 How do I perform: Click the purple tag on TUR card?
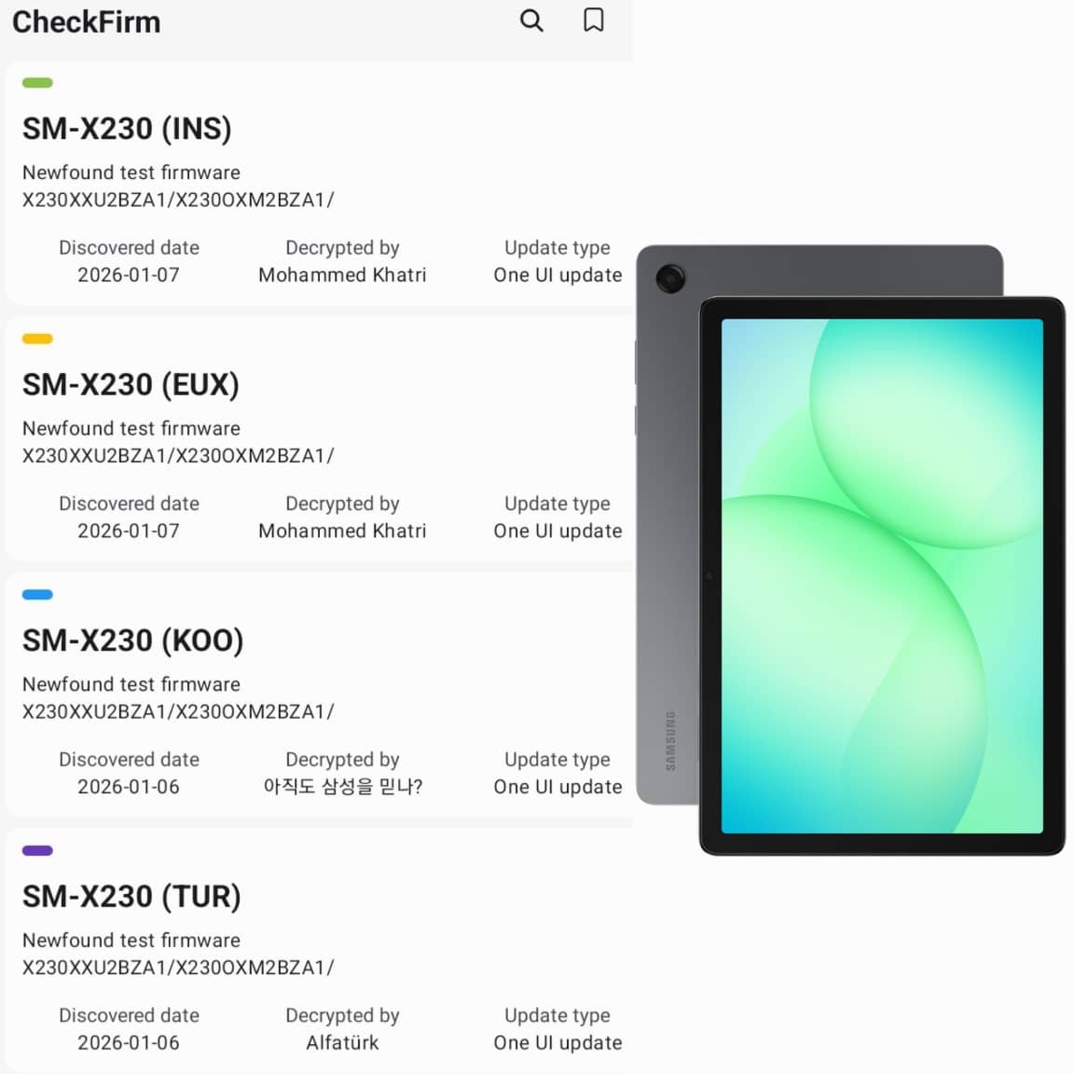point(37,850)
